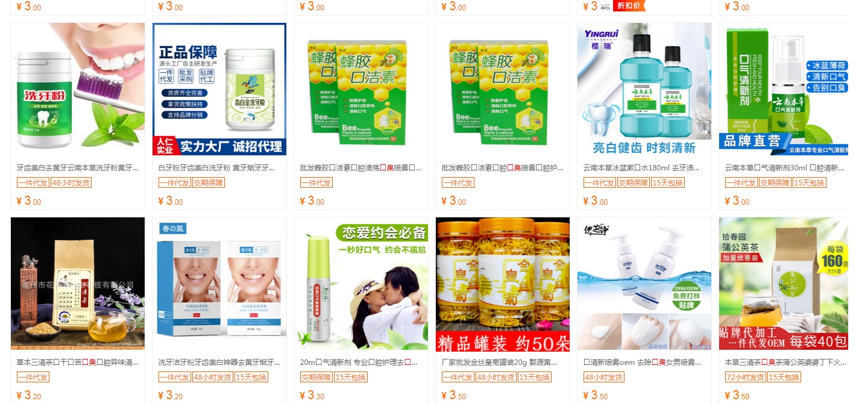Open the 蒲公英茶 160克 product image

[783, 284]
